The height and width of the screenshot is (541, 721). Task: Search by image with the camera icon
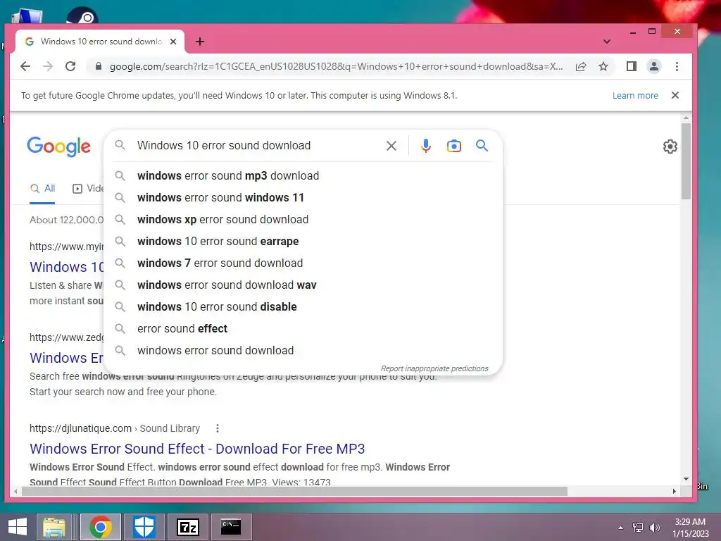pyautogui.click(x=454, y=146)
